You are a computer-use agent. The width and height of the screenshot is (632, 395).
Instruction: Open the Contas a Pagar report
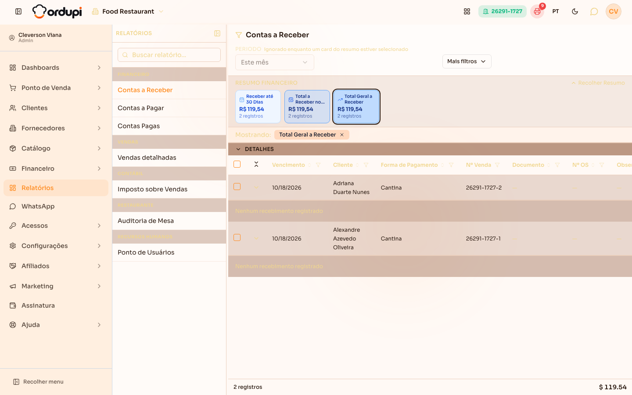tap(169, 108)
